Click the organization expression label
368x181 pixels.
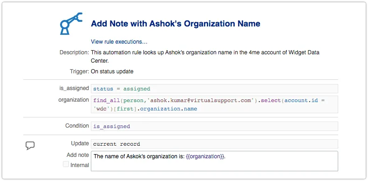[x=74, y=100]
